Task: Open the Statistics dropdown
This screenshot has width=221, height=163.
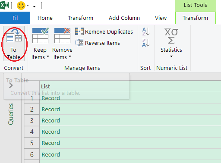Action: pyautogui.click(x=171, y=43)
